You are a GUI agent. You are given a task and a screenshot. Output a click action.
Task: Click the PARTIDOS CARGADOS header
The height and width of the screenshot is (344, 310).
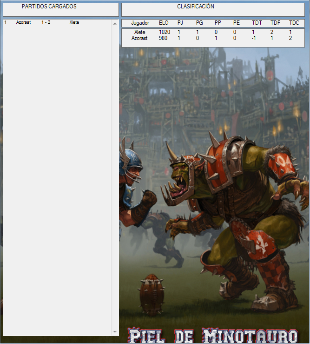[x=49, y=7]
